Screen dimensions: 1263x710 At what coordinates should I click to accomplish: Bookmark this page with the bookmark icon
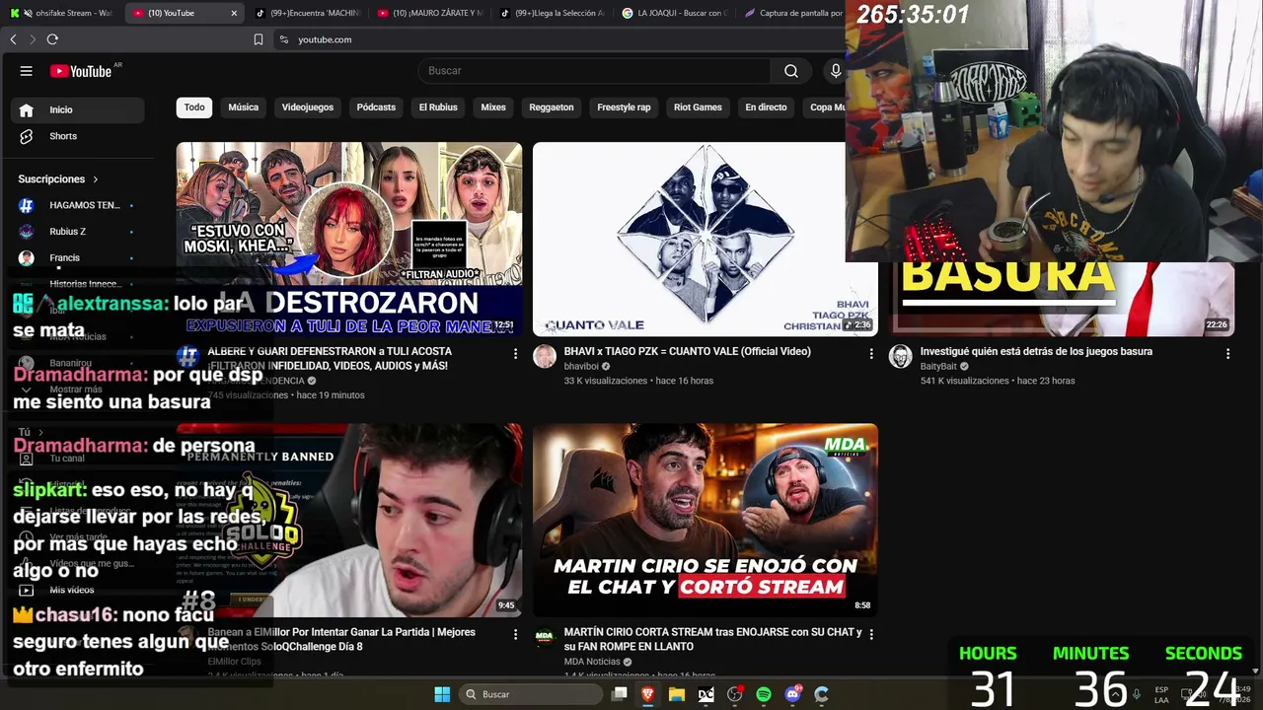(x=259, y=39)
